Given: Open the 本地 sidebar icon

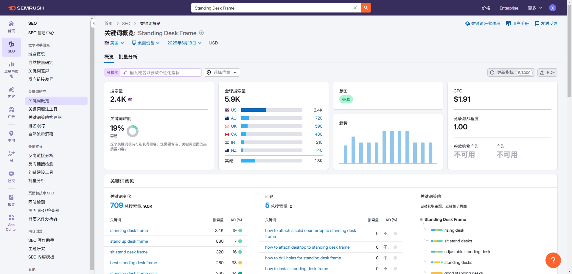Looking at the screenshot, I should point(11,136).
